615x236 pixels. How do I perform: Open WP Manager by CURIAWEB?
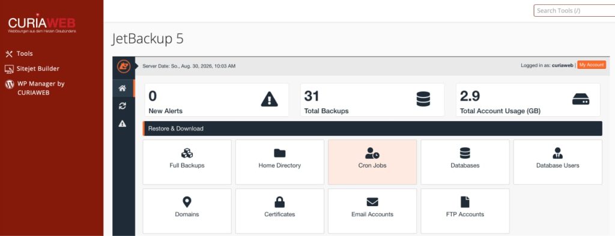40,88
